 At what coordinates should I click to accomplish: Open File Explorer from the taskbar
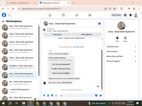[x=24, y=103]
